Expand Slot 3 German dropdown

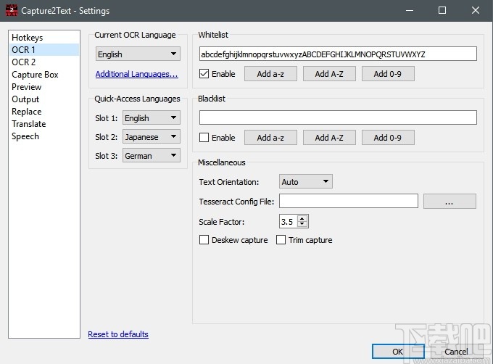pos(152,156)
